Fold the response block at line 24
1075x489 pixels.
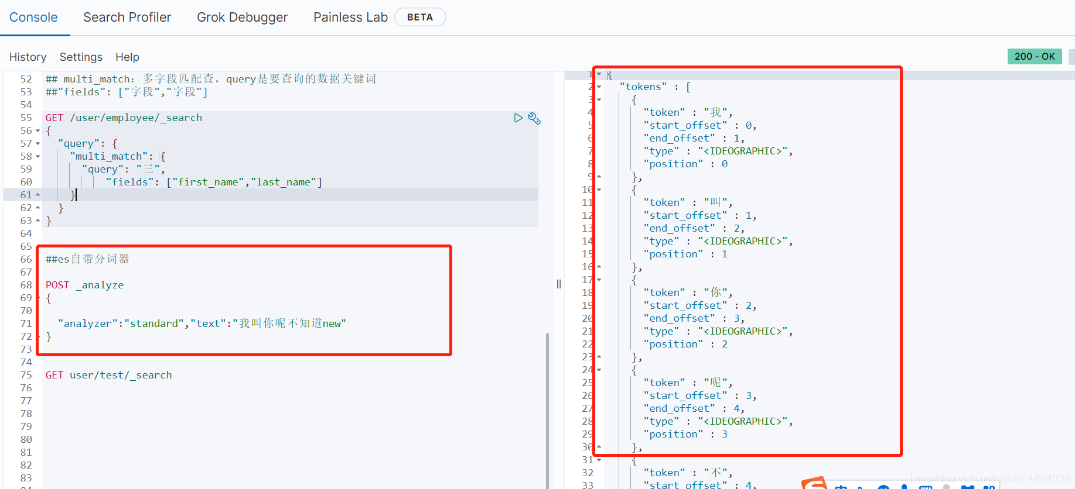point(599,370)
